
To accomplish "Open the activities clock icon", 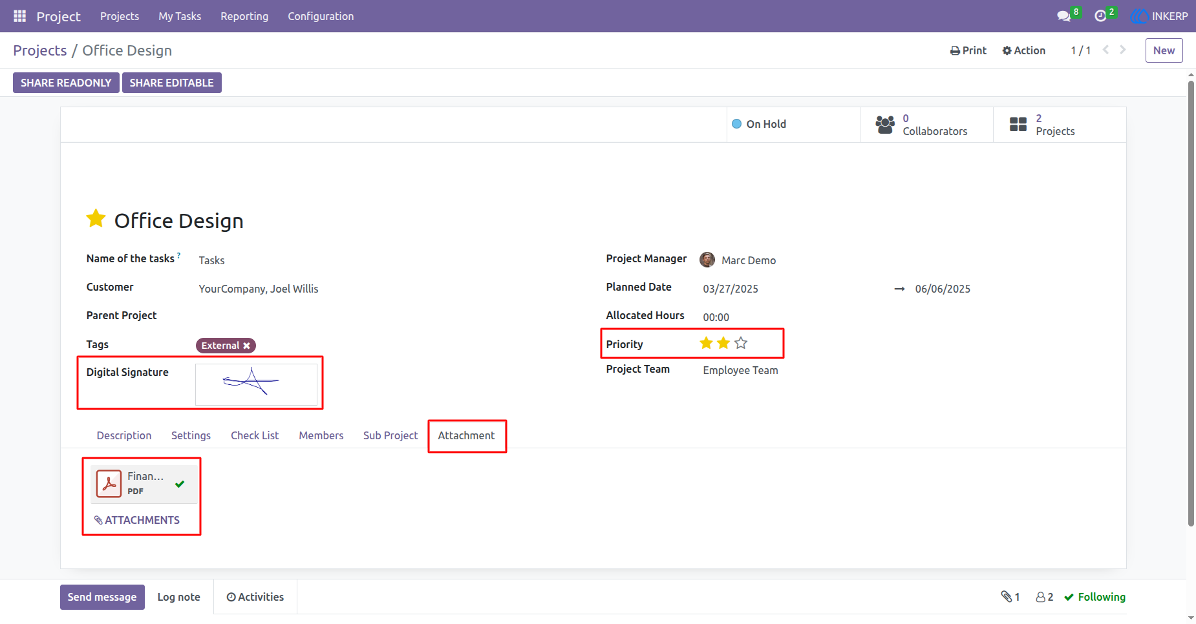I will tap(1100, 16).
